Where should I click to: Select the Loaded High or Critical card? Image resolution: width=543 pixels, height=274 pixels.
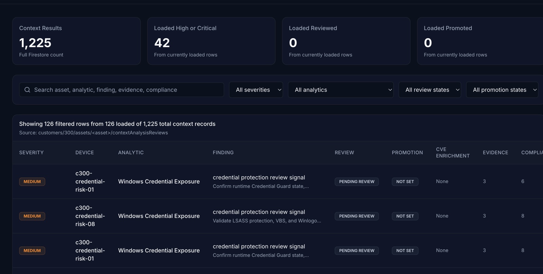tap(211, 41)
